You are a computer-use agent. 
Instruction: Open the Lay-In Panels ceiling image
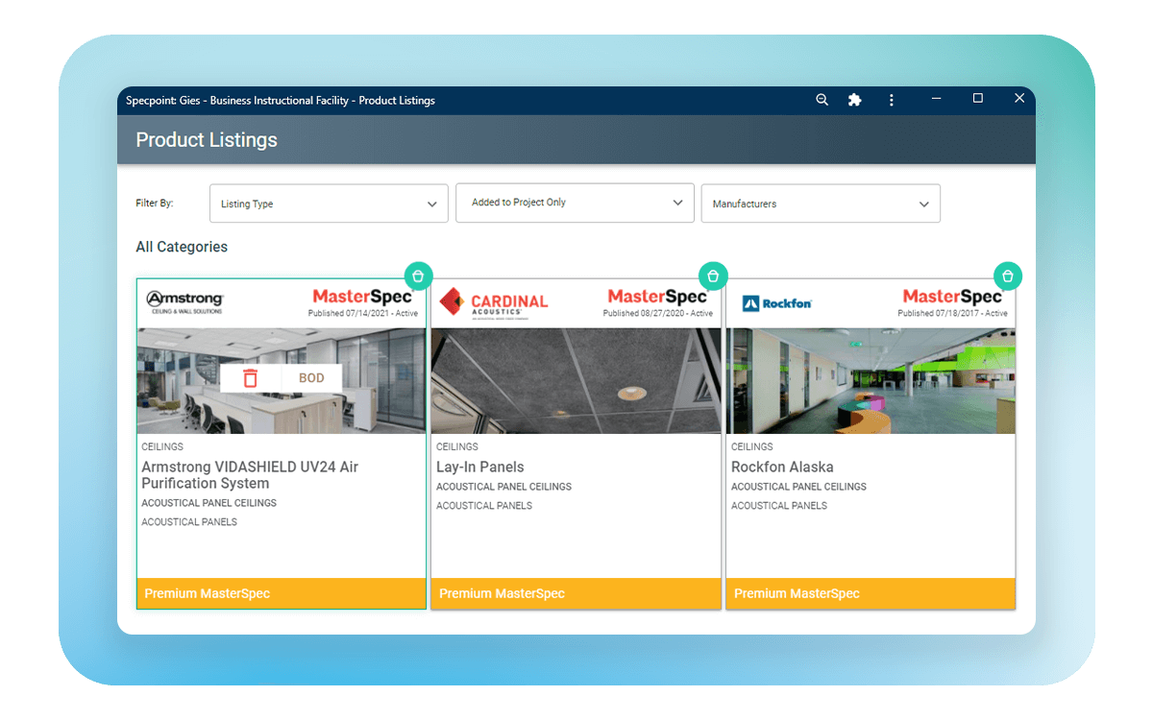pyautogui.click(x=576, y=381)
